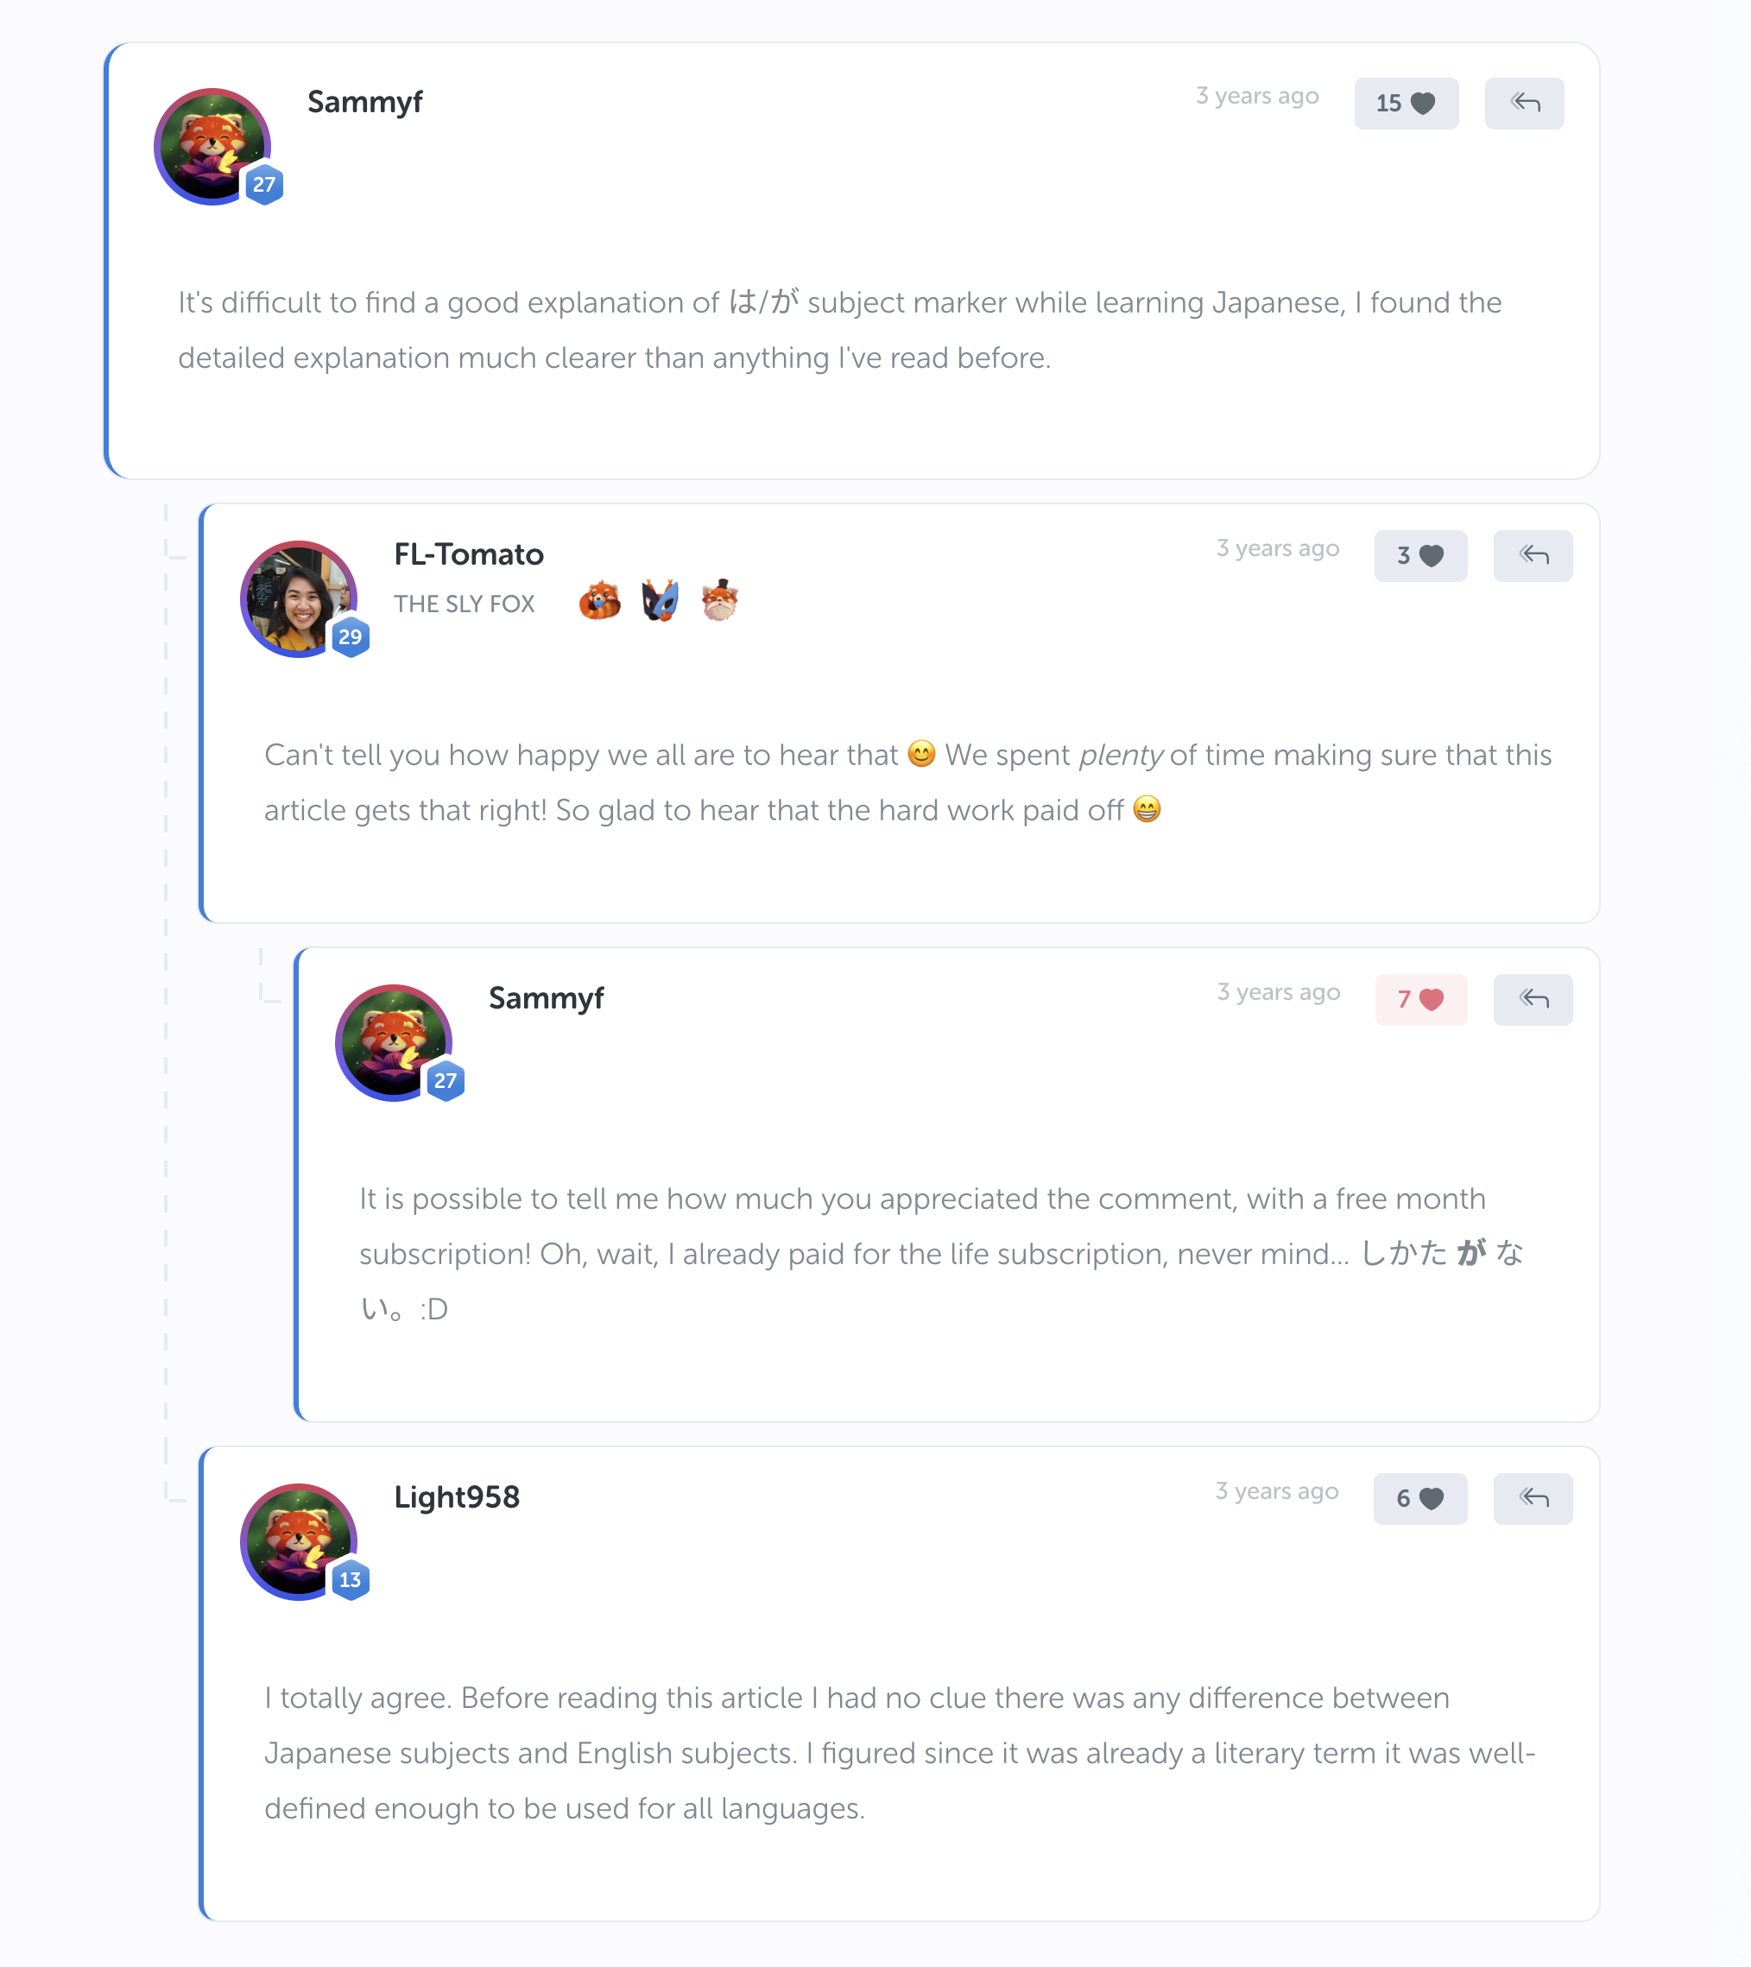Like Sammyf's comment with 15 hearts

[x=1406, y=103]
